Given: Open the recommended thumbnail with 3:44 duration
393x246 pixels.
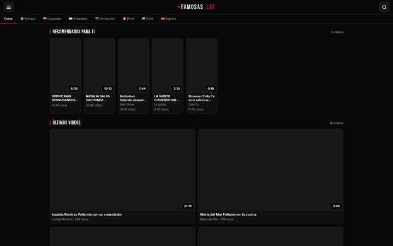Looking at the screenshot, I should [x=134, y=66].
